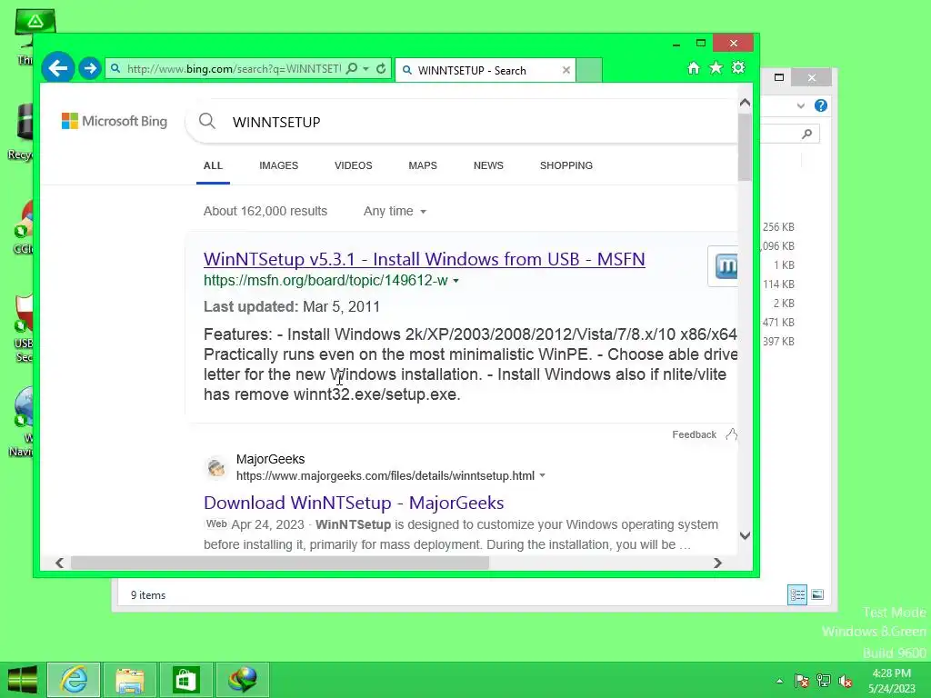This screenshot has width=931, height=698.
Task: Select the 397 KB file size entry
Action: click(778, 342)
